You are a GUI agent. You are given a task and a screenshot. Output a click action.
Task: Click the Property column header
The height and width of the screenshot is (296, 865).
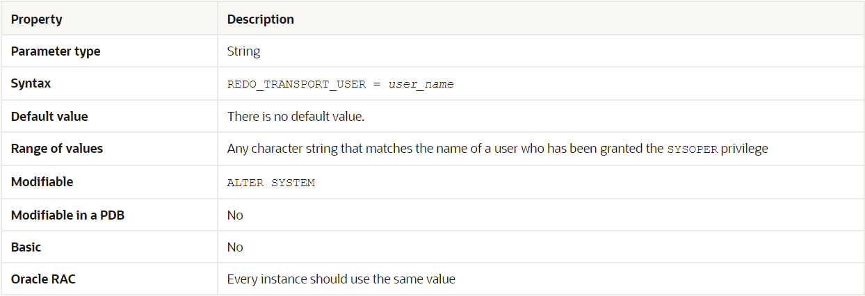tap(36, 19)
